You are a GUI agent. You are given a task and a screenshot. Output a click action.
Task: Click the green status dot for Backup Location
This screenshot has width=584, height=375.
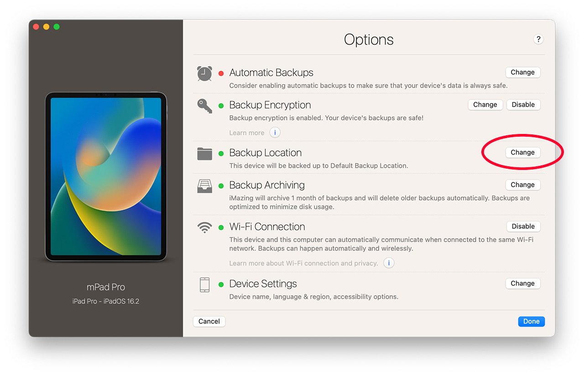coord(221,154)
